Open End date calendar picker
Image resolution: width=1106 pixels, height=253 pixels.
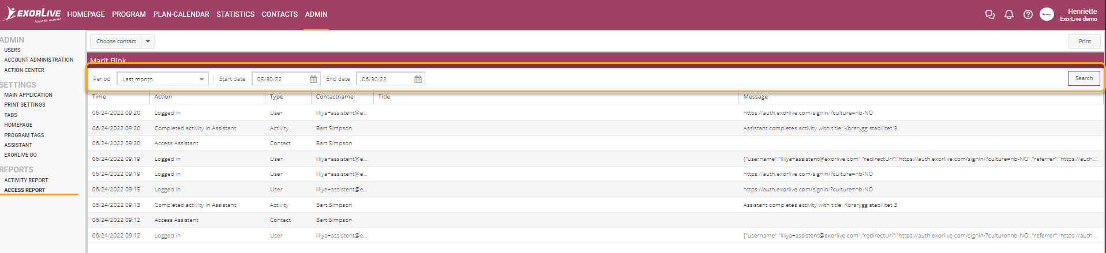[x=418, y=79]
